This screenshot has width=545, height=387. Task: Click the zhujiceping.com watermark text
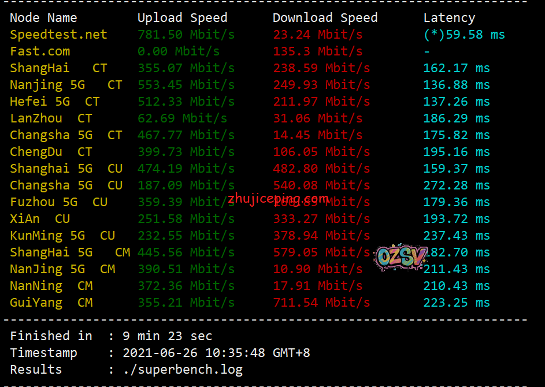click(279, 199)
